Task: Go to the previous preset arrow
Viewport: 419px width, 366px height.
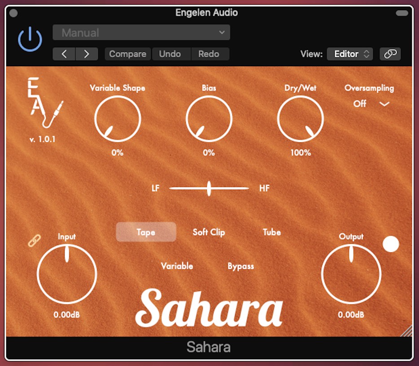Action: coord(64,54)
